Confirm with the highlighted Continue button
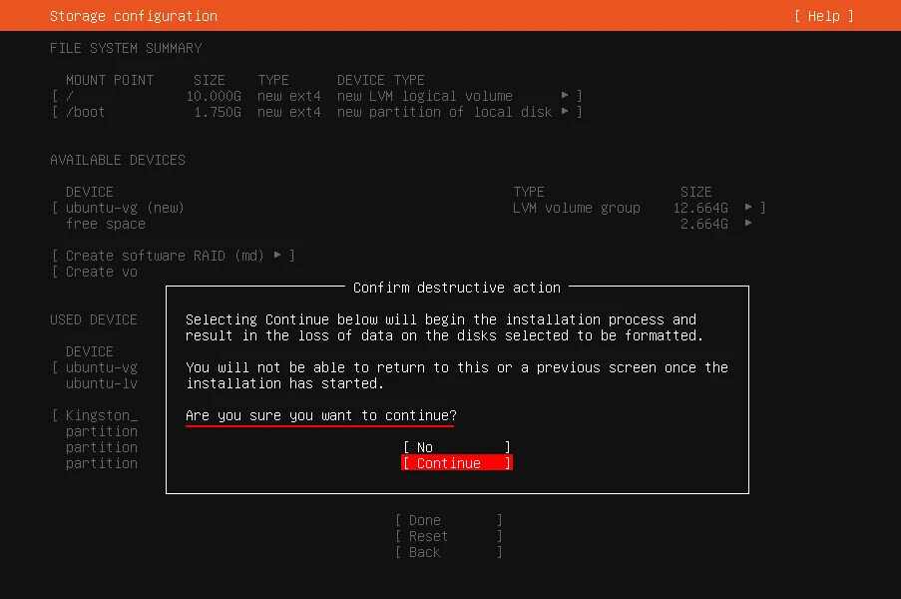The width and height of the screenshot is (901, 599). [x=456, y=463]
